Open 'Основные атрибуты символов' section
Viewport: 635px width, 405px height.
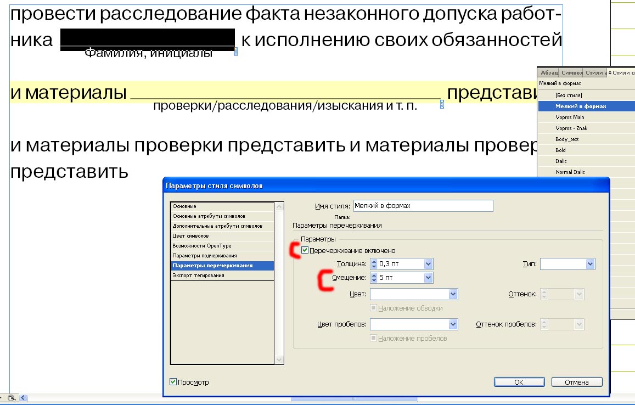[222, 216]
